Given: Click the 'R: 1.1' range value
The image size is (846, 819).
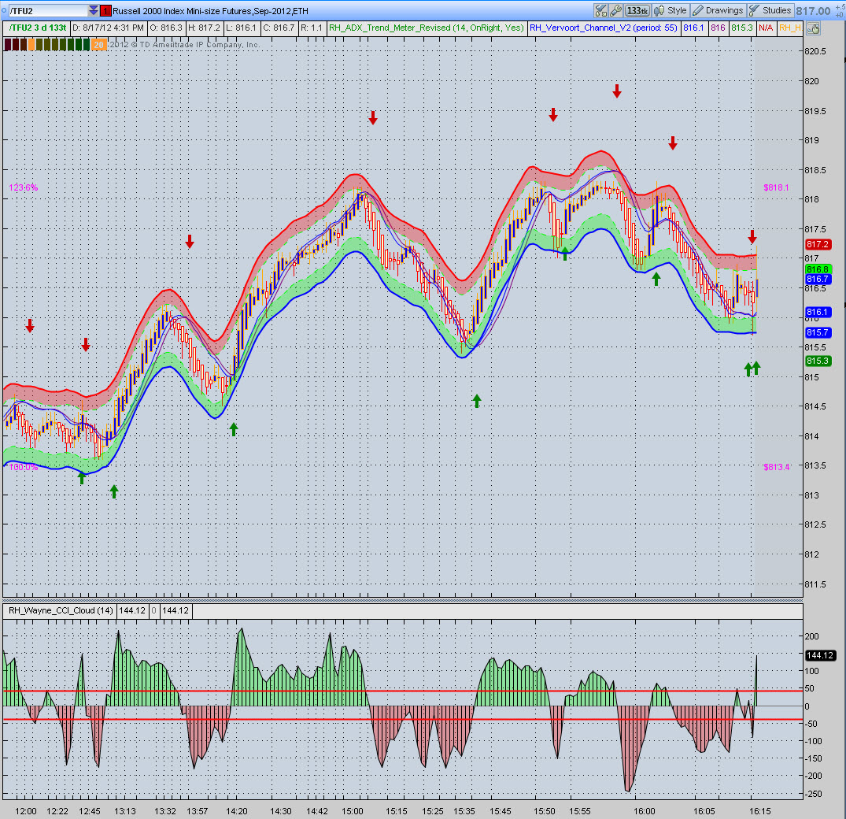Looking at the screenshot, I should click(x=312, y=28).
